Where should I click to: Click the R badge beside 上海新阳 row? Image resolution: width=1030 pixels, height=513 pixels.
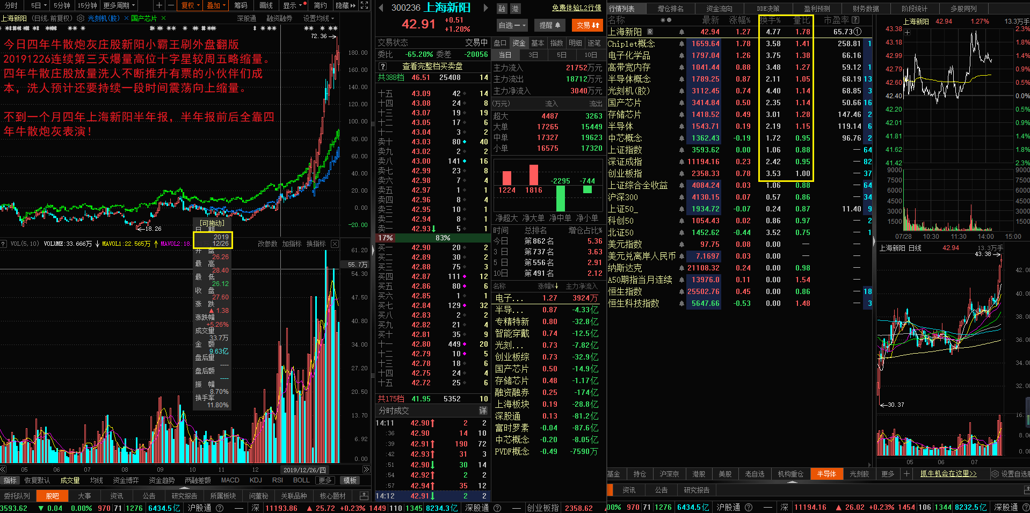point(650,32)
